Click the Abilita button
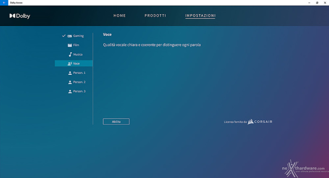Viewport: 329px width, 178px height. point(116,121)
